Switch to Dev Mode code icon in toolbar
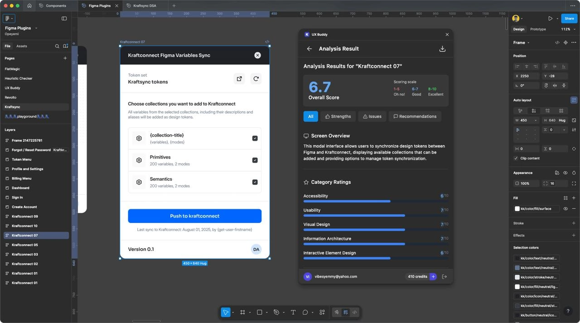 click(354, 312)
